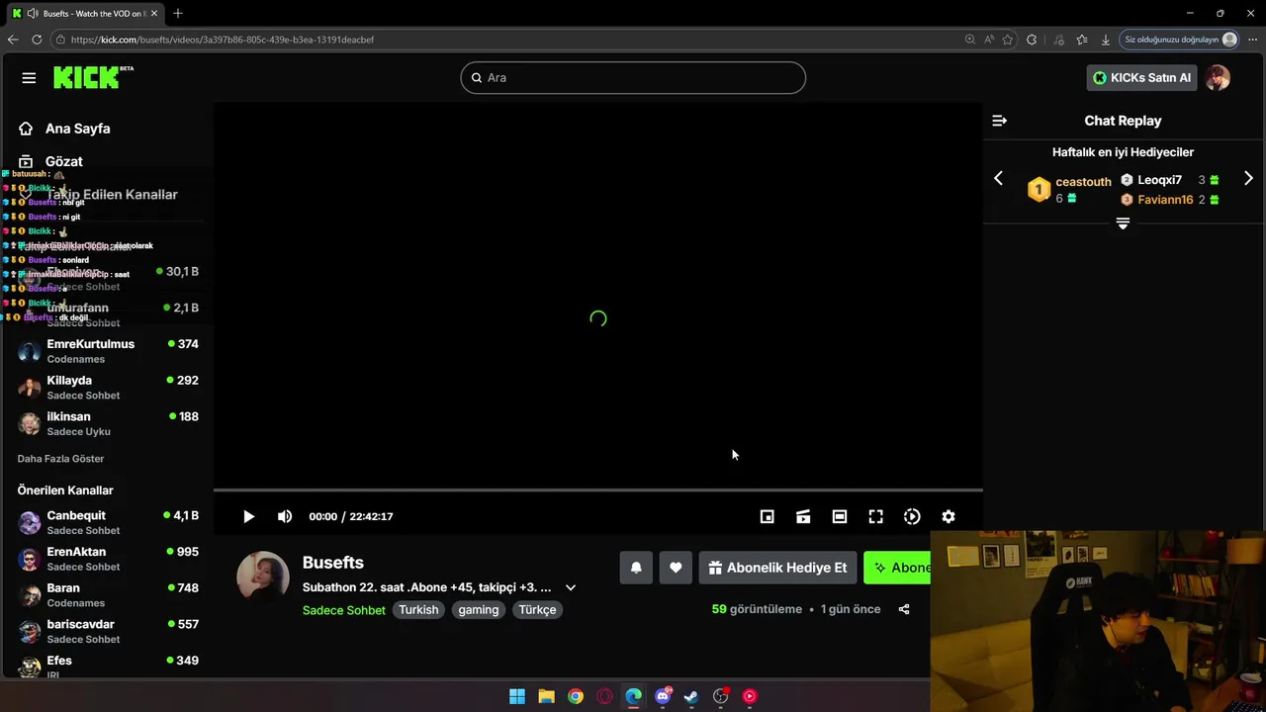Mute the video volume

(x=285, y=516)
